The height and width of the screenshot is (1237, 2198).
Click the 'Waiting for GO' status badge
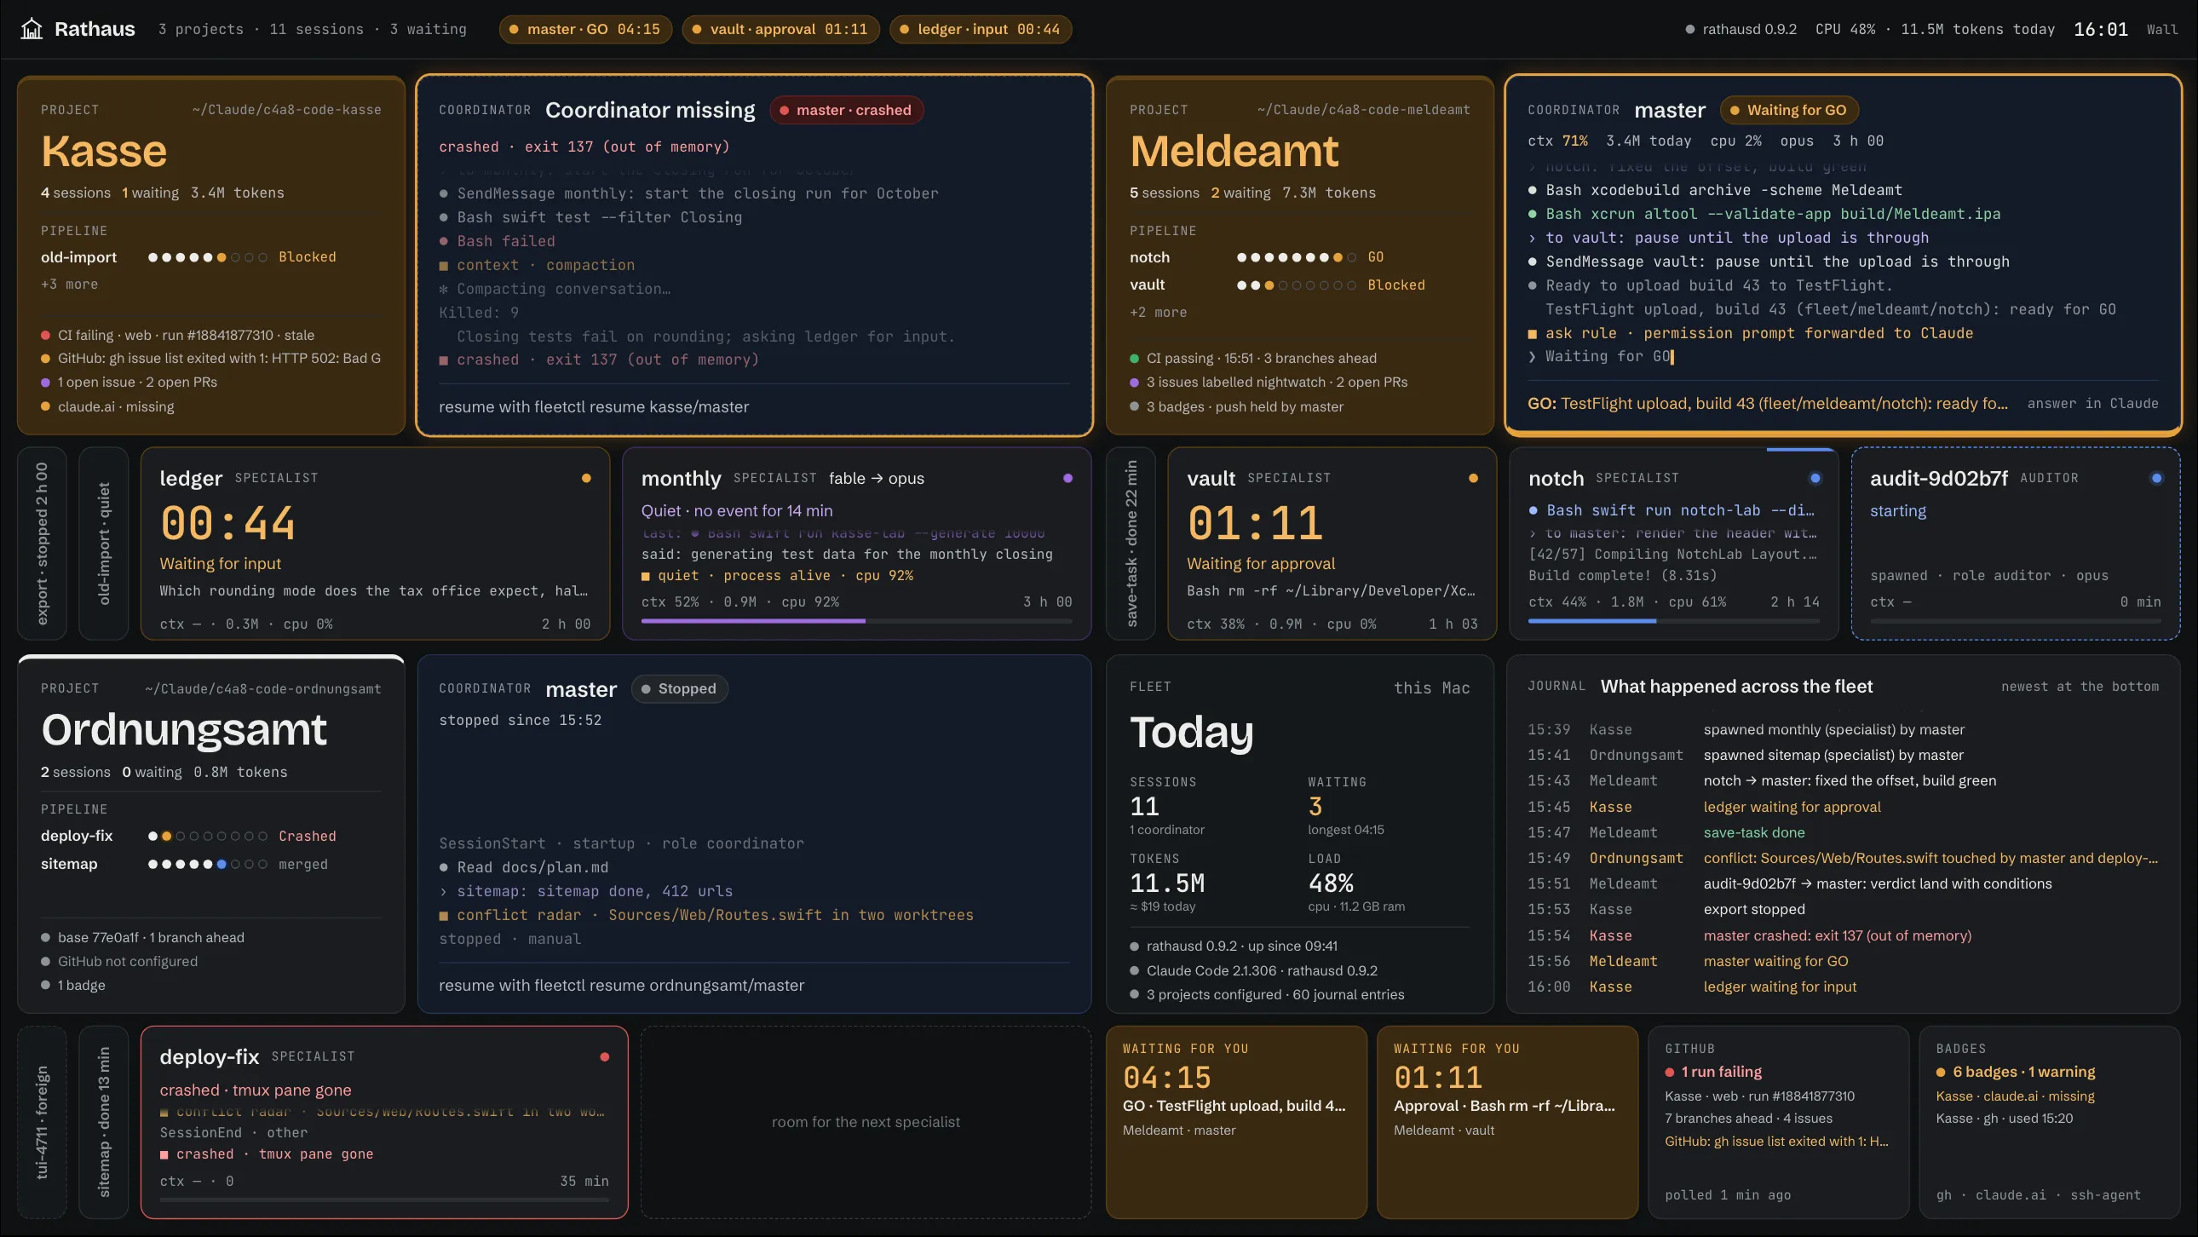pyautogui.click(x=1788, y=110)
